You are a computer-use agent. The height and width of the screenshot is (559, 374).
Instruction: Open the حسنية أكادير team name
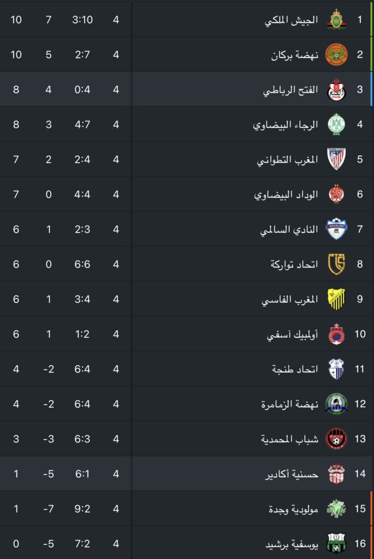tap(292, 474)
